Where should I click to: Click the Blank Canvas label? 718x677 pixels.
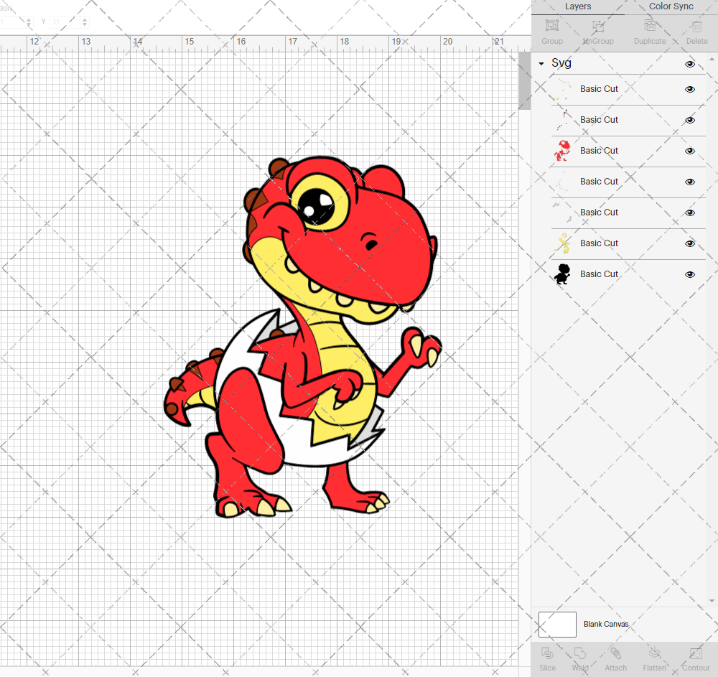(x=606, y=624)
